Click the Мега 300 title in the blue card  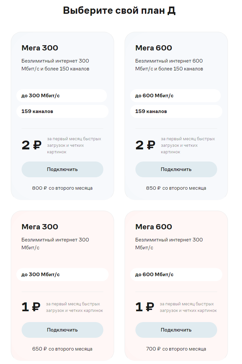click(x=40, y=48)
